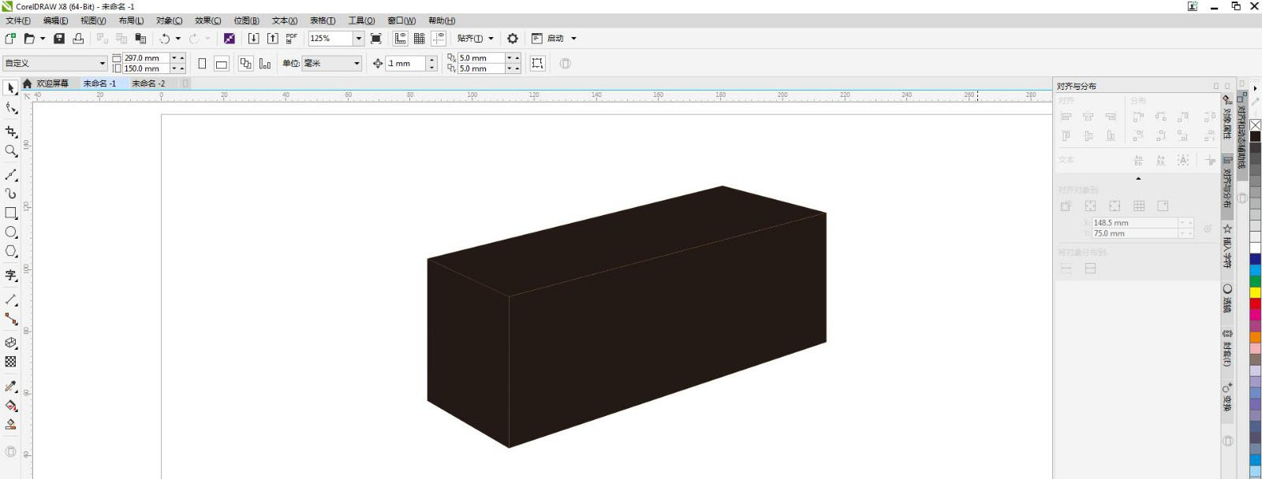The height and width of the screenshot is (479, 1262).
Task: Click the Export to PDF icon
Action: pos(292,39)
